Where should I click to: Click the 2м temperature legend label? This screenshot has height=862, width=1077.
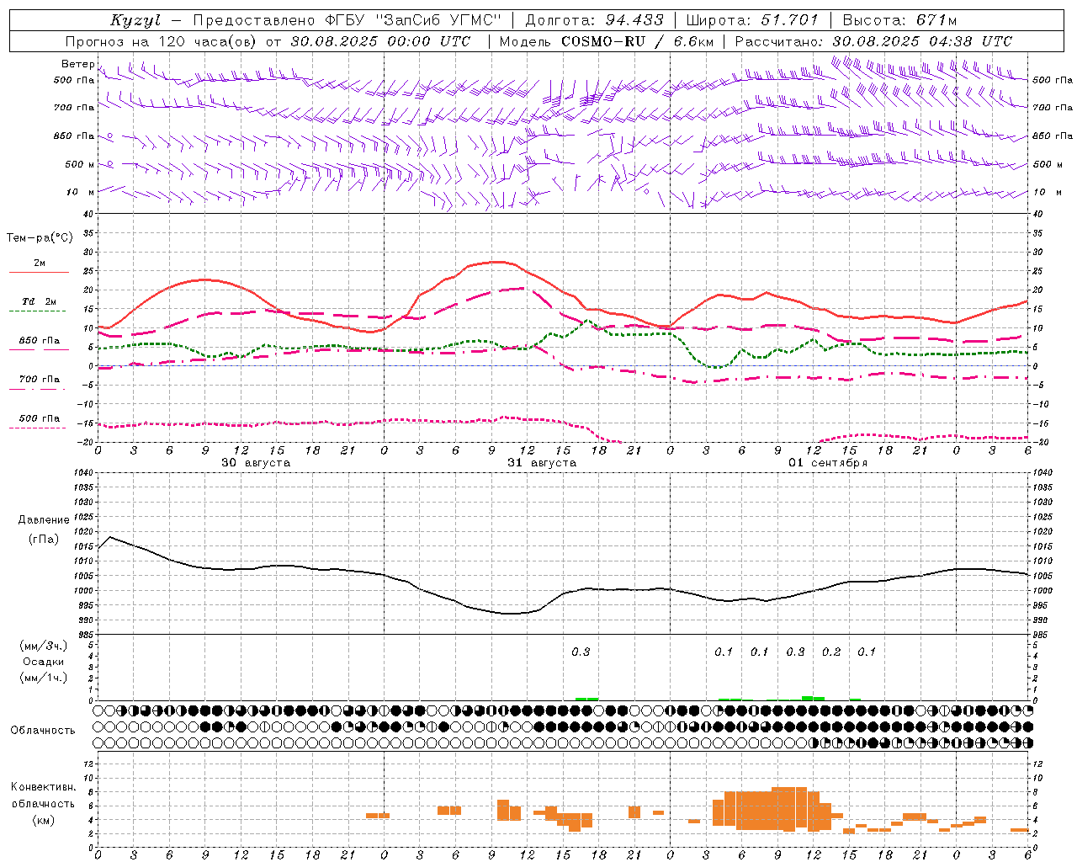[40, 263]
